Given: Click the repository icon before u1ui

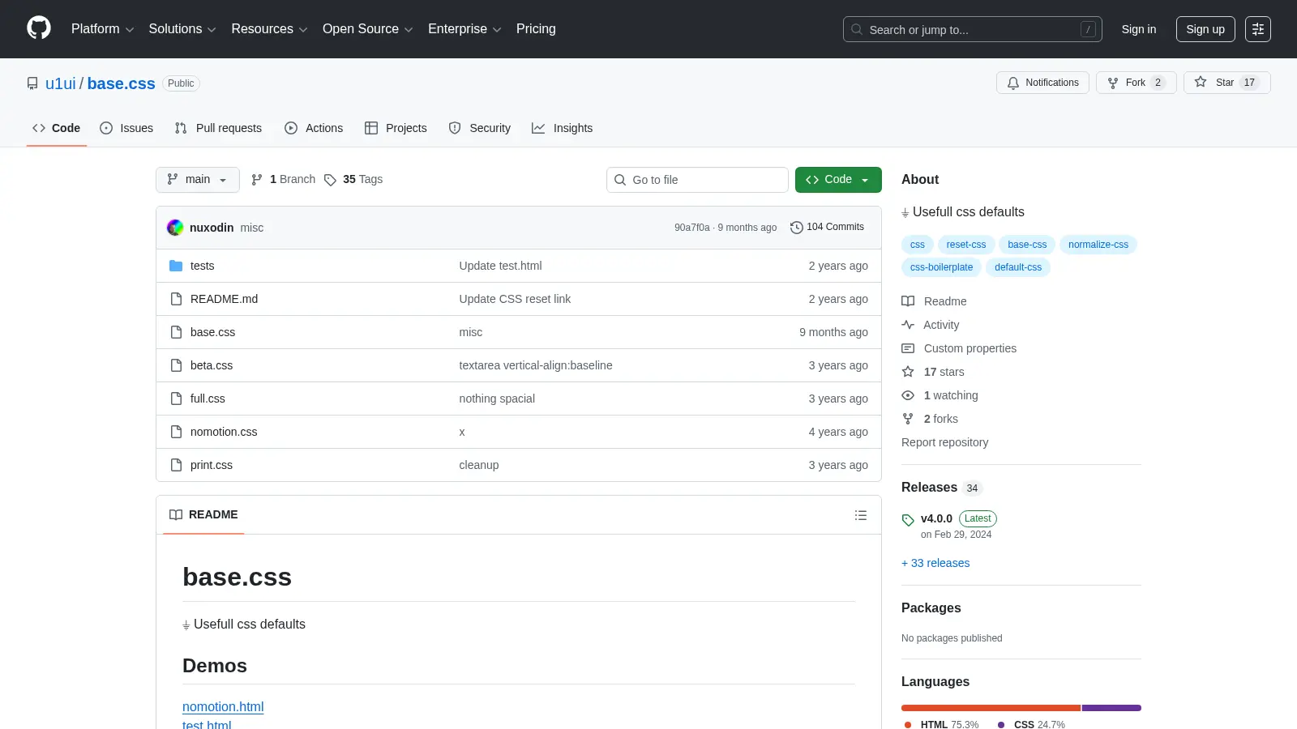Looking at the screenshot, I should (32, 83).
